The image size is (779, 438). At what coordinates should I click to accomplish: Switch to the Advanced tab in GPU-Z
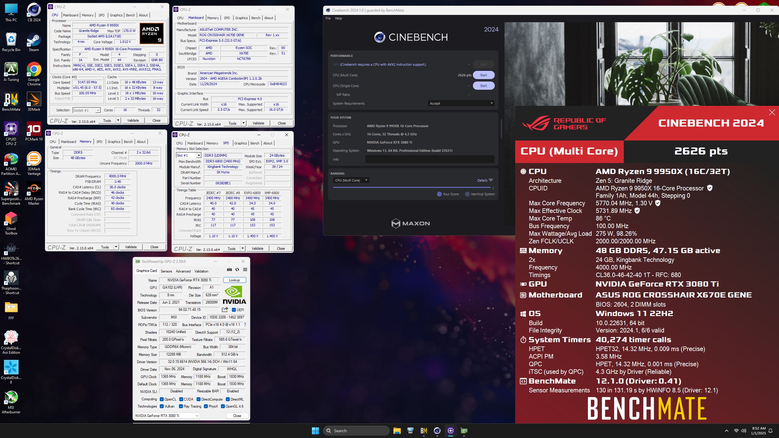(183, 271)
